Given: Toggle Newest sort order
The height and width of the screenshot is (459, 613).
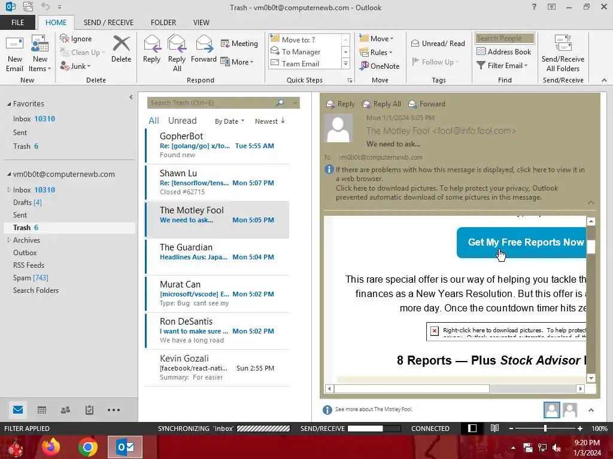Looking at the screenshot, I should [x=270, y=121].
